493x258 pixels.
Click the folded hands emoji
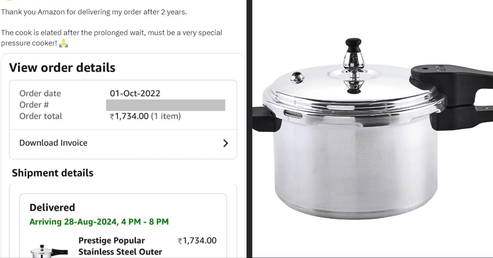point(63,43)
